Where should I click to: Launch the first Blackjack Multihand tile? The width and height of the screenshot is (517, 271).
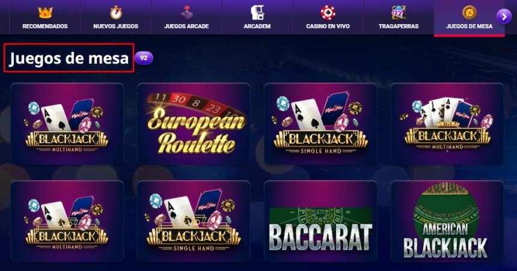pos(67,123)
